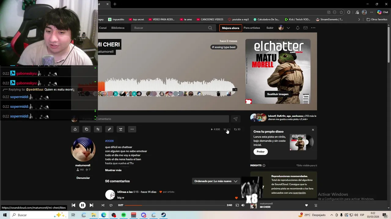Open Steam from the taskbar
391x219 pixels.
(x=163, y=215)
